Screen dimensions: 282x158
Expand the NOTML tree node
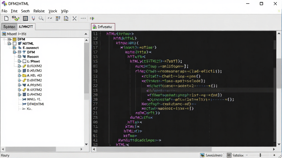[x=9, y=44]
